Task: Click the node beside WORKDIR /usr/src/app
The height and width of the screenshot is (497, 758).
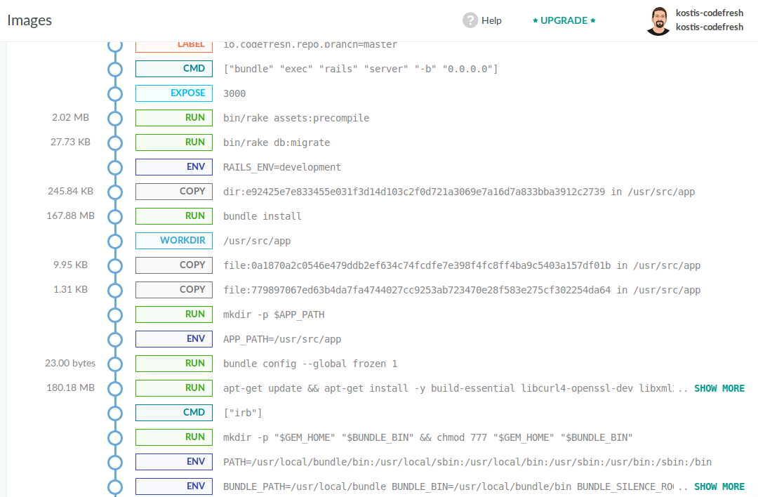Action: 115,241
